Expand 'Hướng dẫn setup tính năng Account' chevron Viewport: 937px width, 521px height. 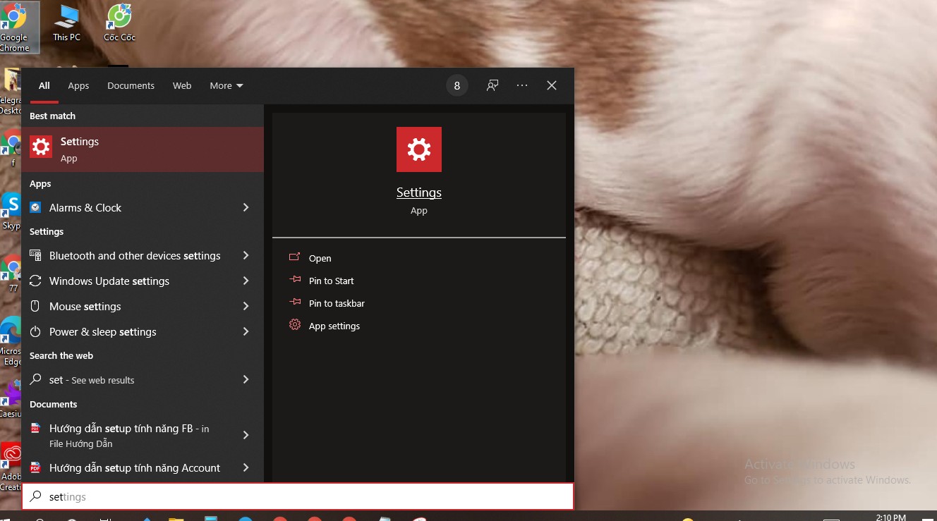[x=246, y=467]
